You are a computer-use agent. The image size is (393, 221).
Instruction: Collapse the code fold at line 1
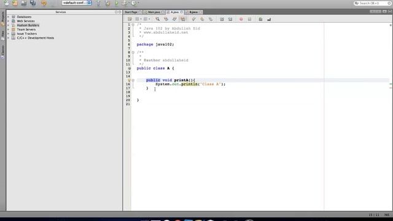pos(133,25)
